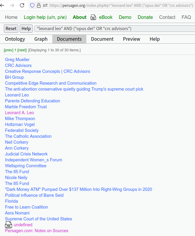
Task: Open Persagen.com: Notes on Sources link
Action: 37,231
